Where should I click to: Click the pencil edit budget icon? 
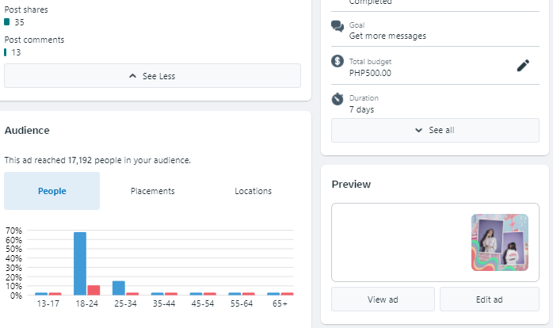click(522, 66)
